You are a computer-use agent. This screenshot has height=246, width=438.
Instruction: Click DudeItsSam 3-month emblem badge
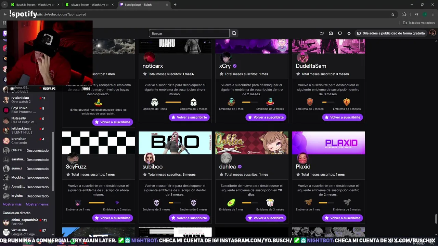[x=309, y=102]
